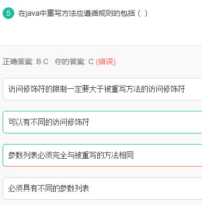Viewport: 202px width, 205px height.
Task: Click letter C after 正确答案 B
Action: [x=46, y=61]
